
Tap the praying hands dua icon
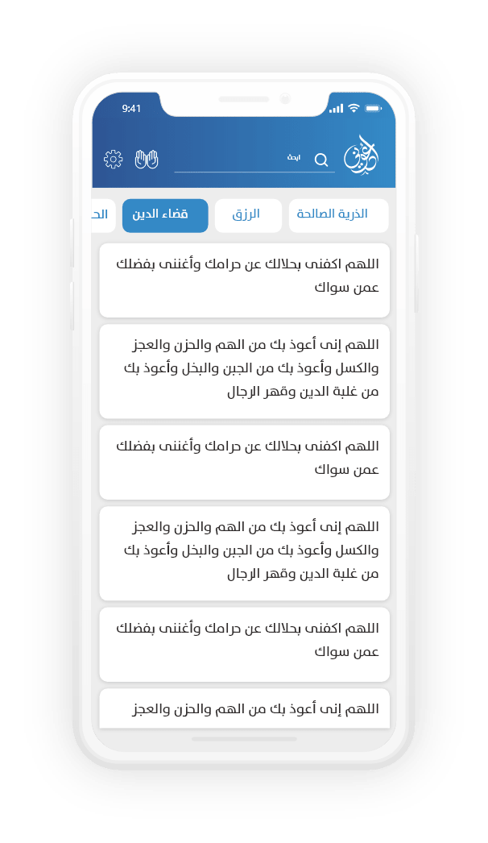[x=146, y=160]
